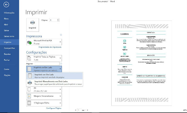Viewport: 187px width, 113px height.
Task: Select Abrir in the sidebar
Action: (x=6, y=24)
